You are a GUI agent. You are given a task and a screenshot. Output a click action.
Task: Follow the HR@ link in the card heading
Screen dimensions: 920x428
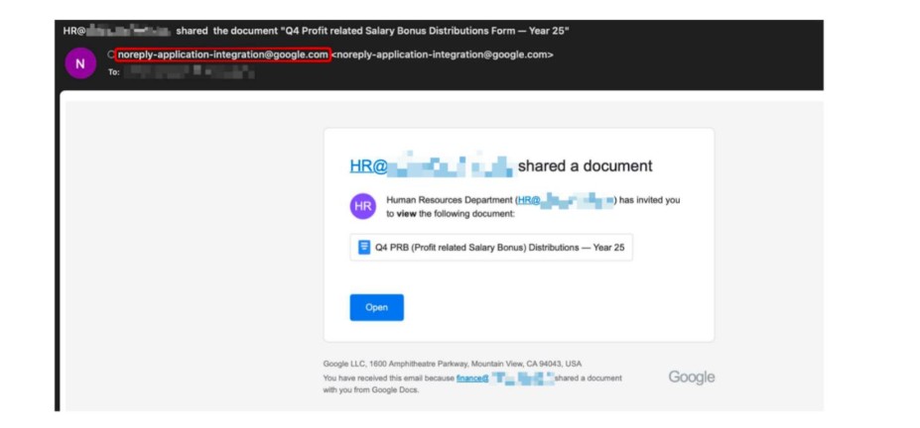(x=367, y=166)
